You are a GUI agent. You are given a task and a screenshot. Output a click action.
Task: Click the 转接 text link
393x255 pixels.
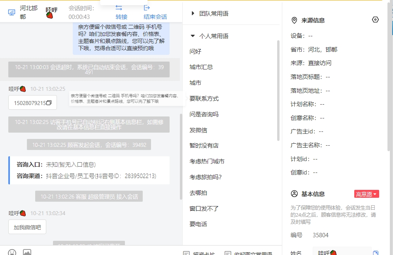click(121, 17)
